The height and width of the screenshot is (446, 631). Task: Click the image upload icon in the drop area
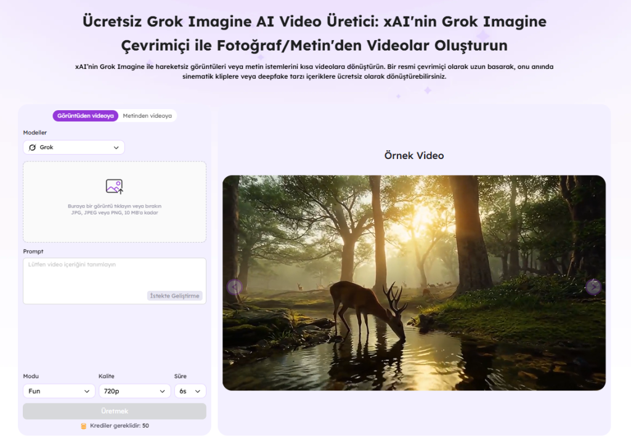click(114, 186)
